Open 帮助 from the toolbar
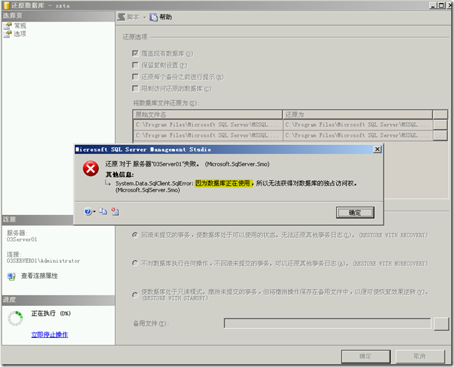Viewport: 454px width, 367px height. coord(161,17)
